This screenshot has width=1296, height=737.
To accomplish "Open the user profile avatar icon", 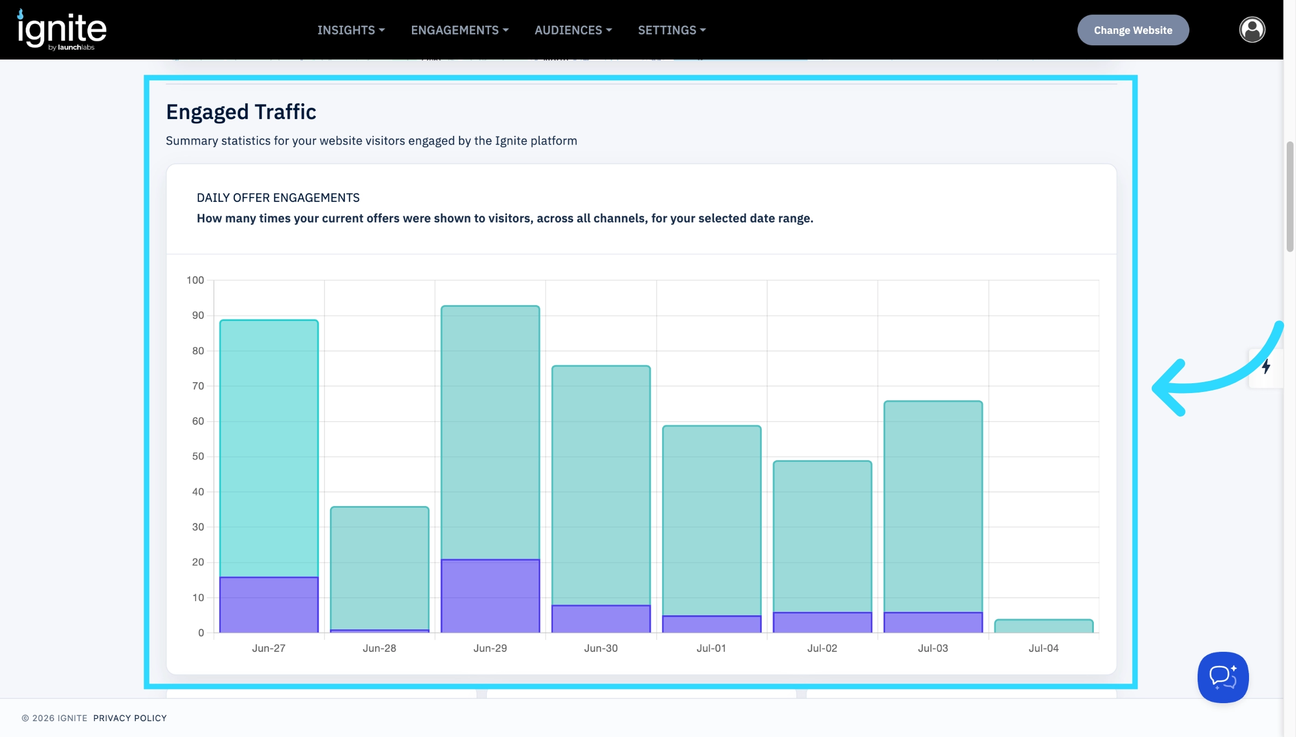I will pos(1252,29).
